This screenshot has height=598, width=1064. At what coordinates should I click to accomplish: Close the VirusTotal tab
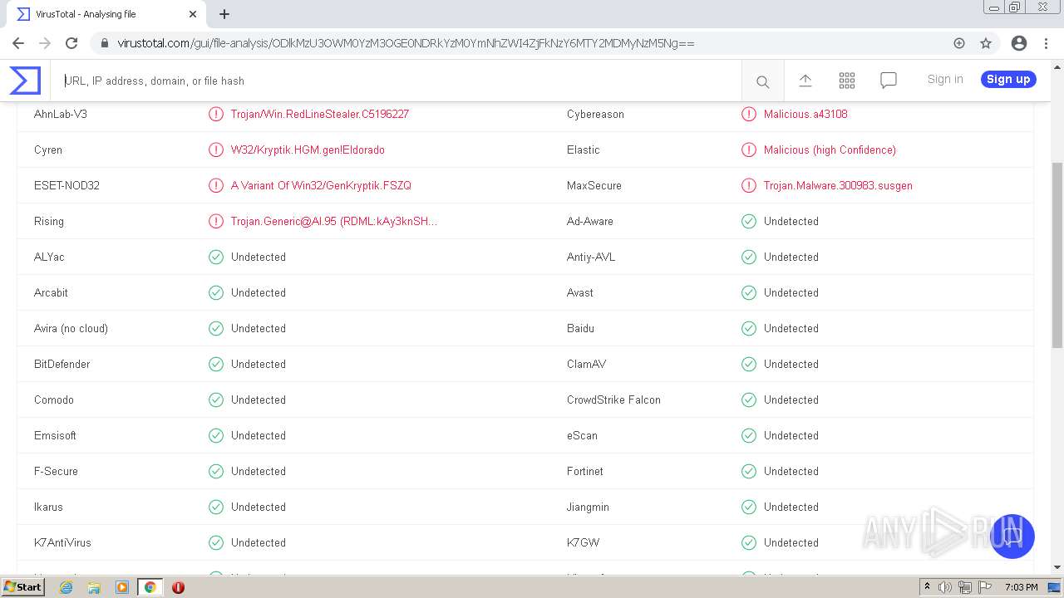tap(193, 14)
